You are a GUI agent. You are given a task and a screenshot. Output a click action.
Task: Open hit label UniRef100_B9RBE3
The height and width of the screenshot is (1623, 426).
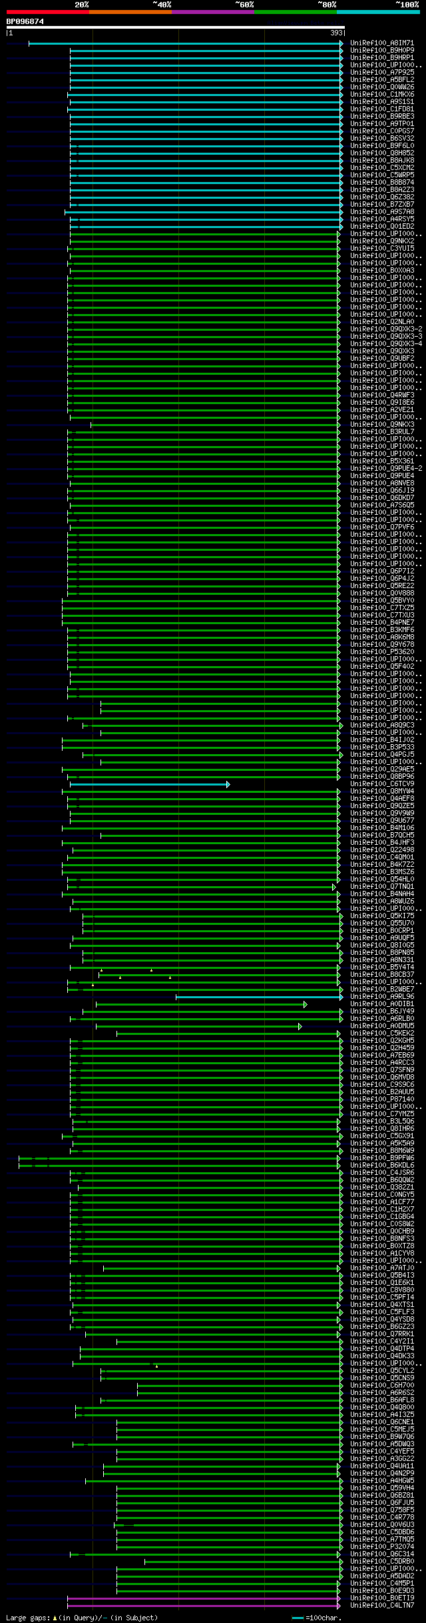382,117
